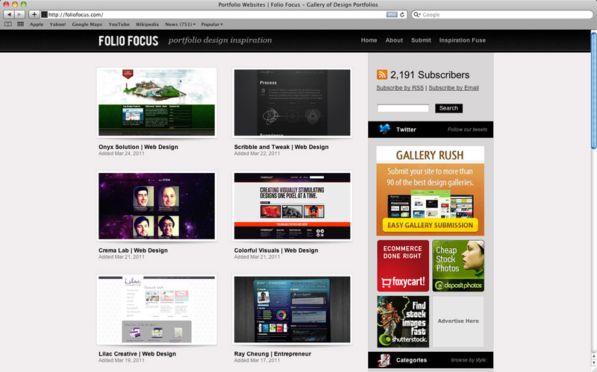Click Crema Lab | Web Design title
The width and height of the screenshot is (597, 372).
point(133,250)
